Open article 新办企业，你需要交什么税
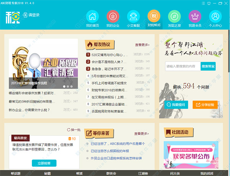230x176 pixels. tap(29, 110)
